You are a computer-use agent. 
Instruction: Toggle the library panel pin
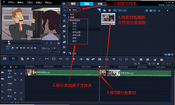(x=99, y=10)
